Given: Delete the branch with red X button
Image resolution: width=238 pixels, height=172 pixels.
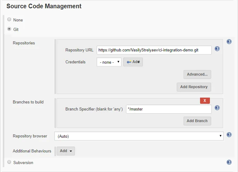Looking at the screenshot, I should coord(205,101).
